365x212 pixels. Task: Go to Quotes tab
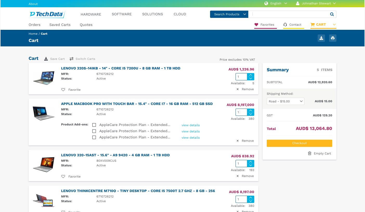[x=86, y=25]
